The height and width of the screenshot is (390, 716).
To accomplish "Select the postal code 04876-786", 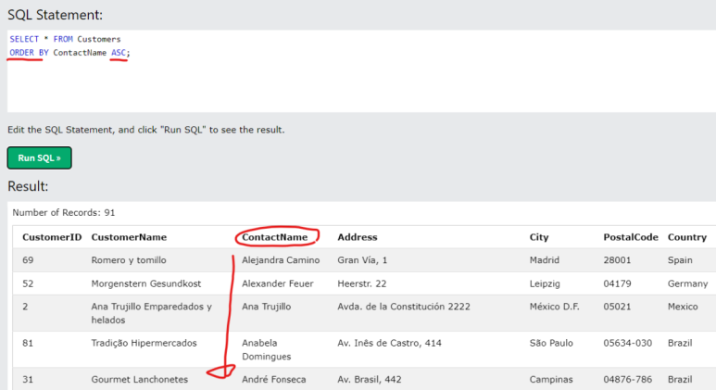I will (x=627, y=380).
